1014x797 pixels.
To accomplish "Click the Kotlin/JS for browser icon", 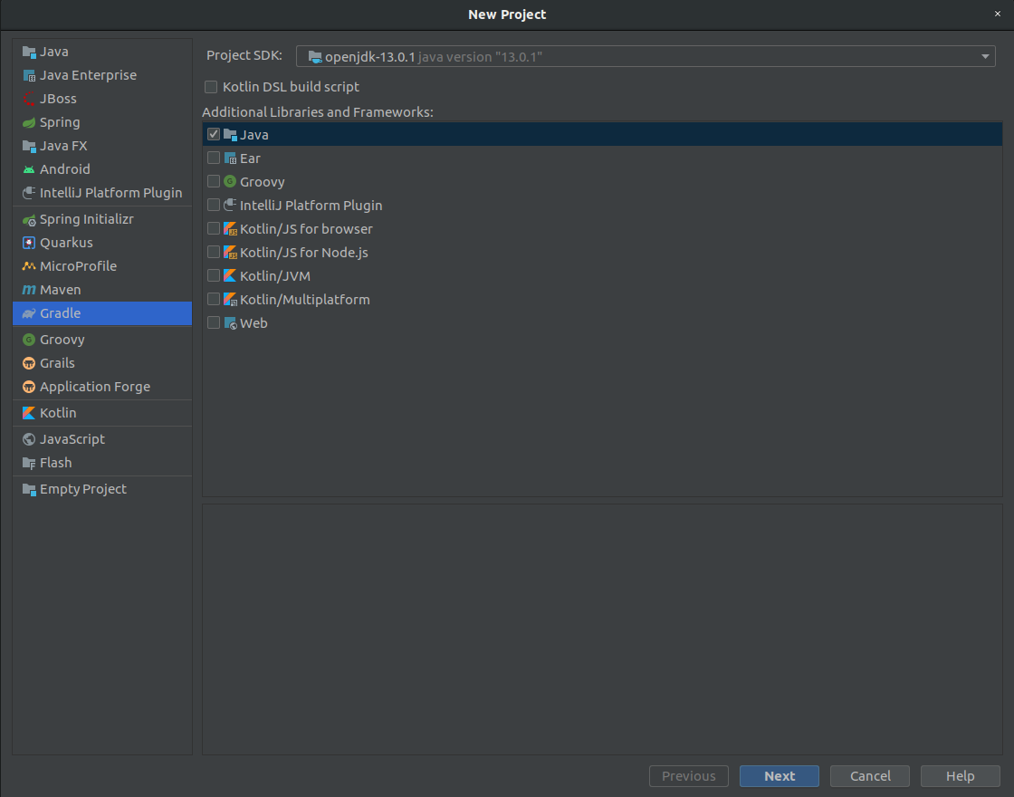I will [230, 228].
